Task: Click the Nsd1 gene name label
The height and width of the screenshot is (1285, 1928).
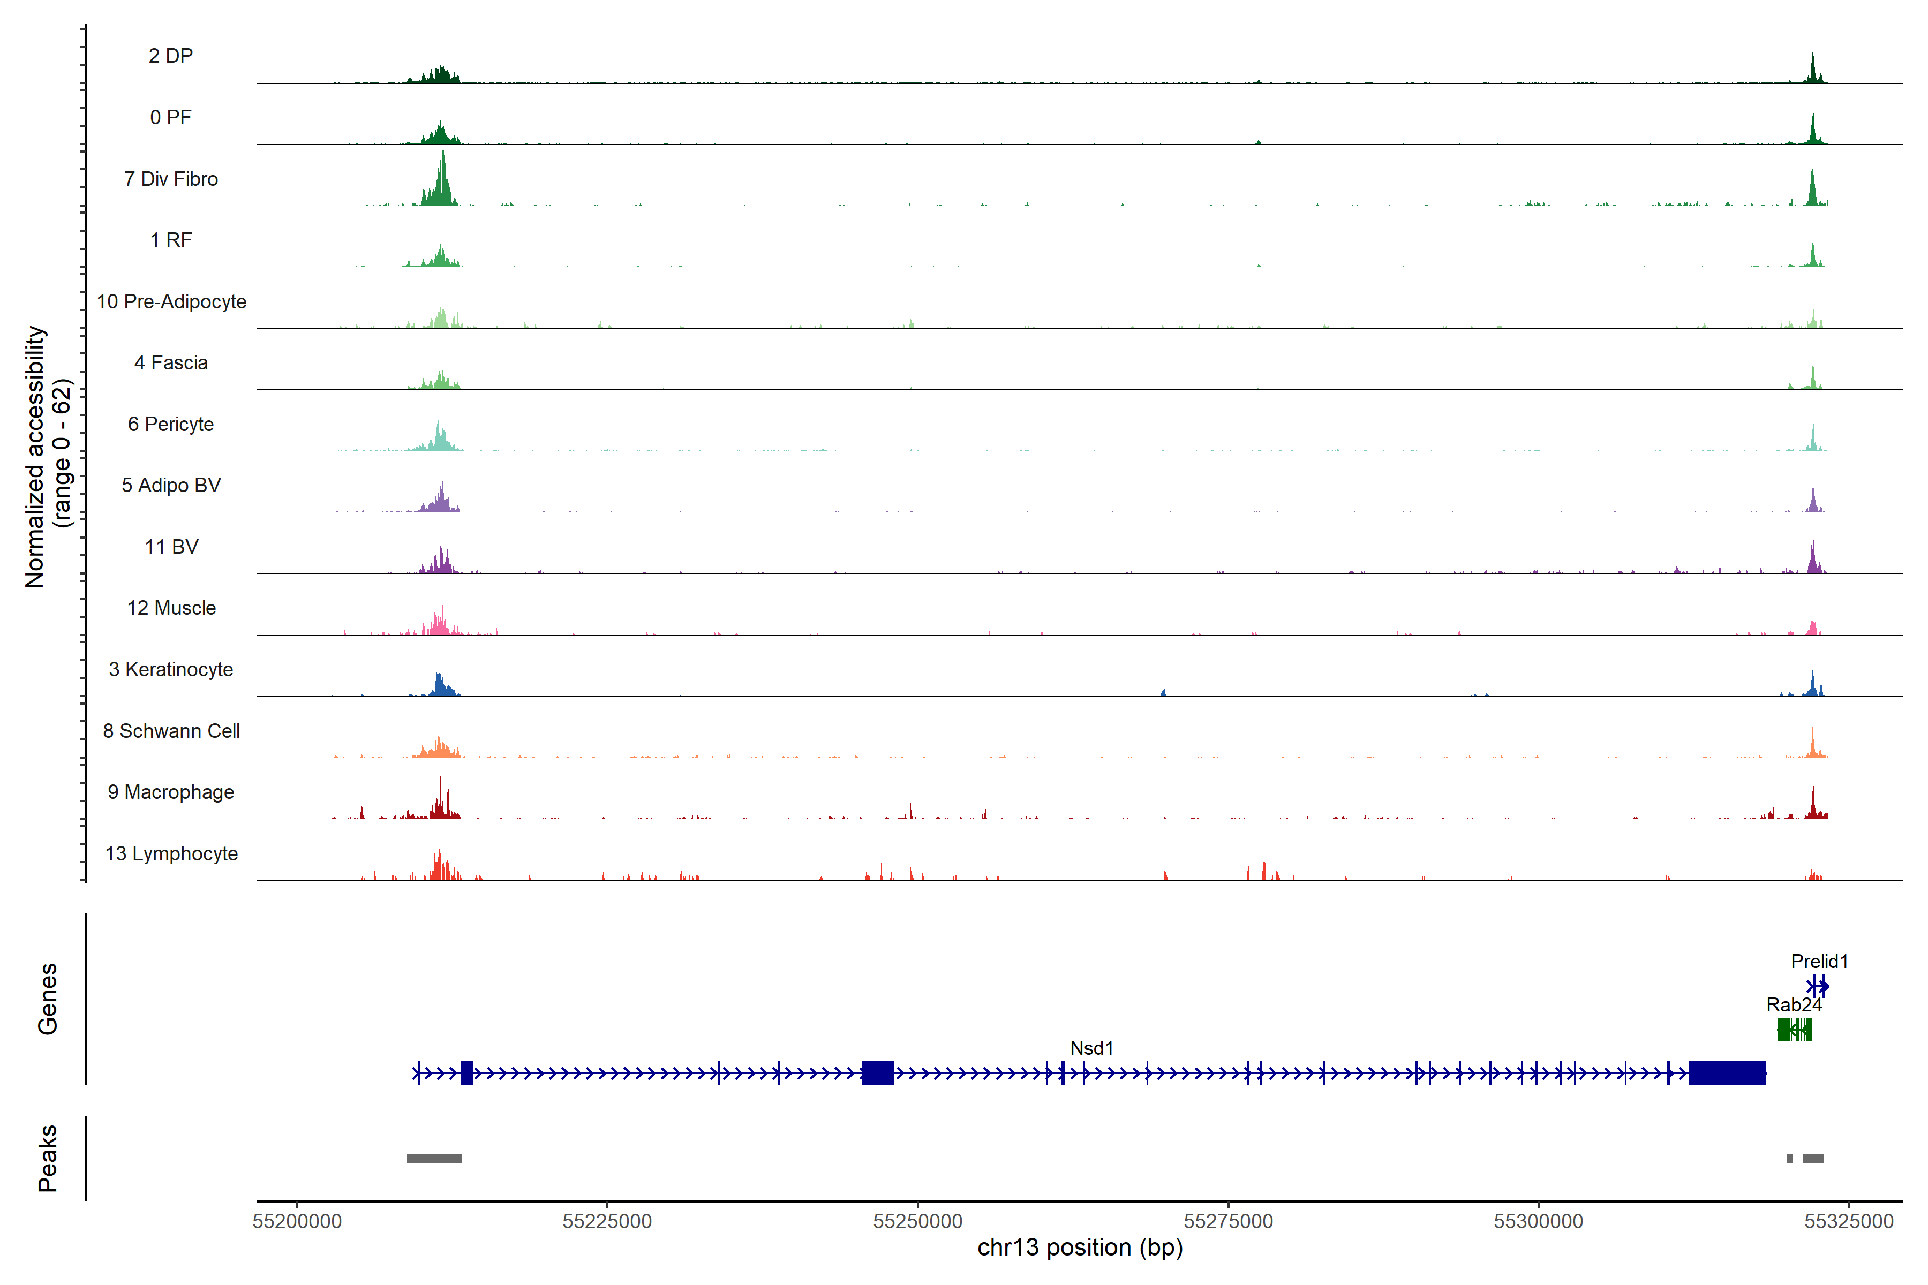Action: [x=1091, y=1047]
